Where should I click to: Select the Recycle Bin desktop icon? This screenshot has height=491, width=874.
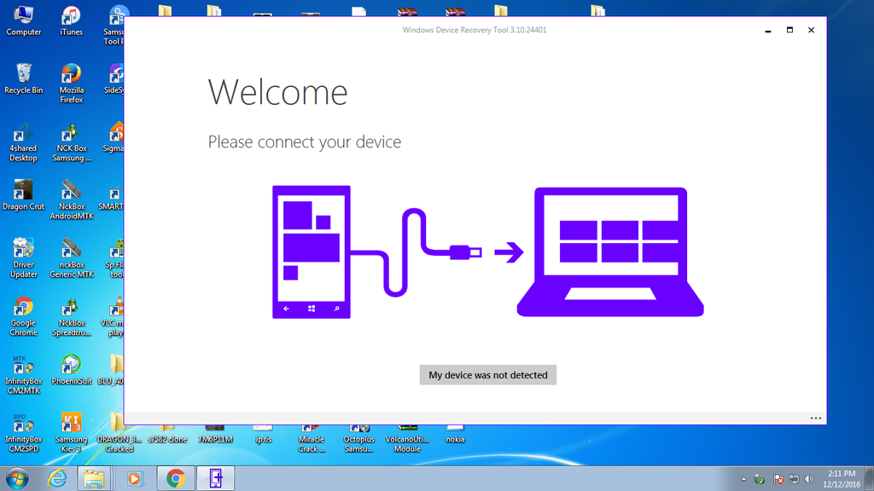tap(24, 78)
